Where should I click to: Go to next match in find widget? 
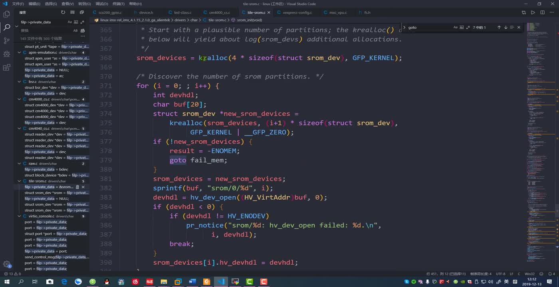click(x=505, y=28)
